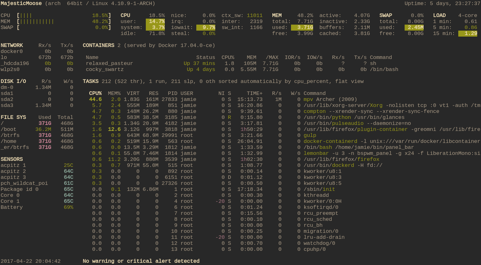Select the cocky_swartz container row

(x=242, y=69)
